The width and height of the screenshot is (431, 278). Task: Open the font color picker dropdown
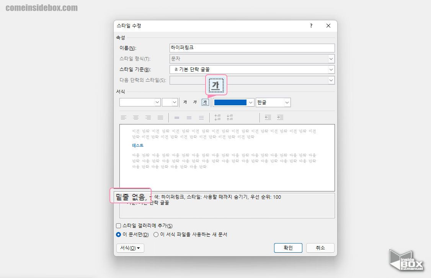tap(250, 102)
